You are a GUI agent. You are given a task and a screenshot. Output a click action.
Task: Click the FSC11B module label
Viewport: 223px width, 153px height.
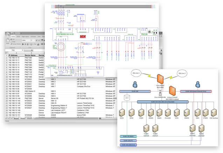coord(144,34)
